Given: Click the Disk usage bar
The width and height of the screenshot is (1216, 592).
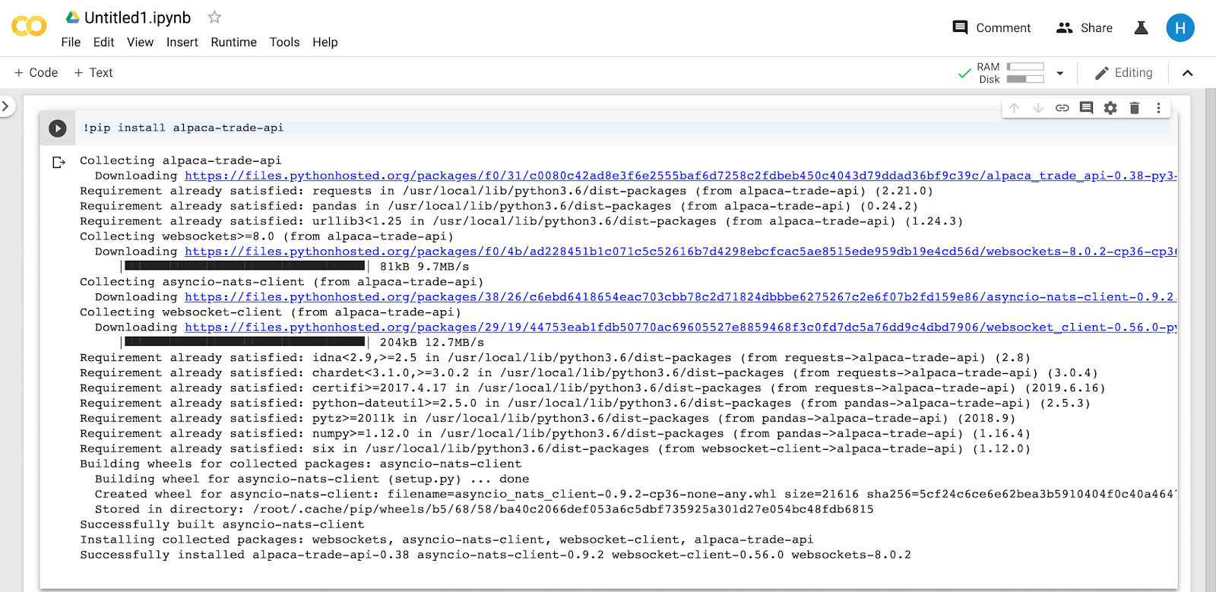Looking at the screenshot, I should pos(1025,79).
